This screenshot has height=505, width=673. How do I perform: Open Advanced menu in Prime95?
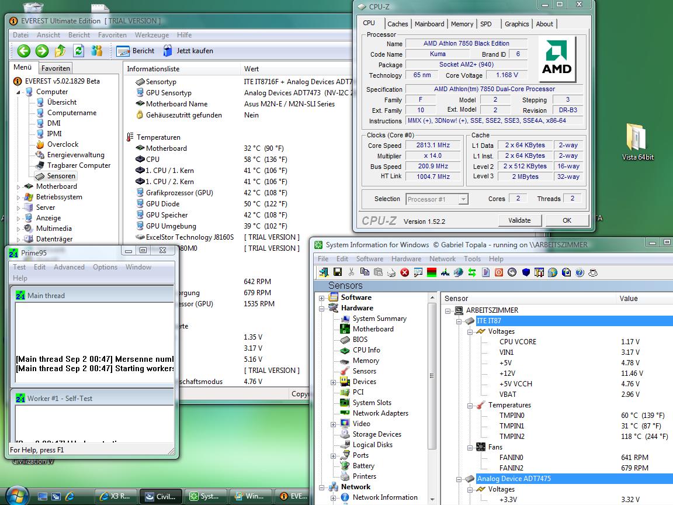(69, 267)
